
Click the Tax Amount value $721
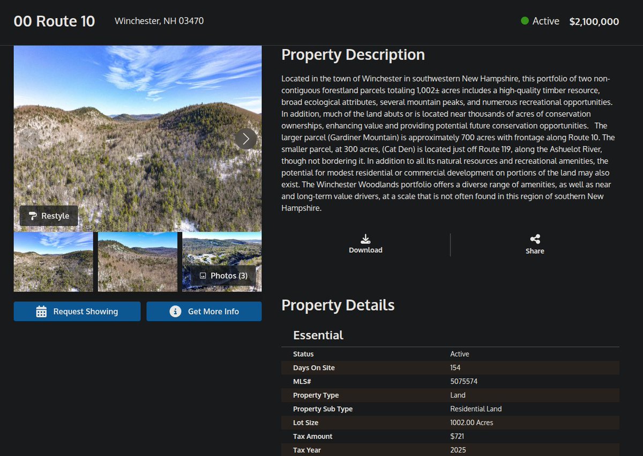point(457,436)
